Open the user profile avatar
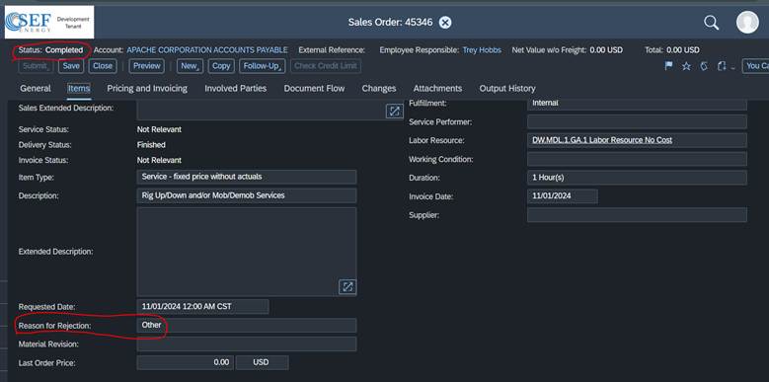This screenshot has height=382, width=769. tap(747, 22)
